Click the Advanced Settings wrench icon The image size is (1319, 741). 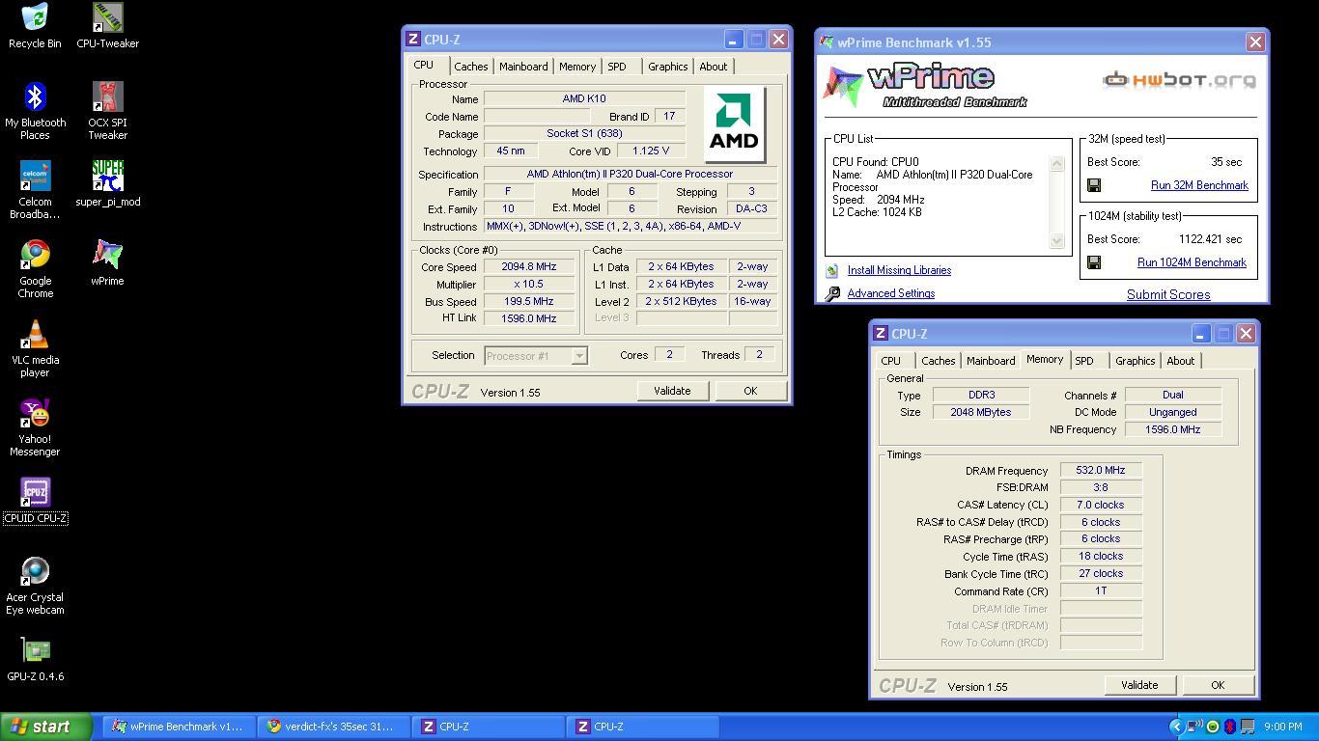832,293
